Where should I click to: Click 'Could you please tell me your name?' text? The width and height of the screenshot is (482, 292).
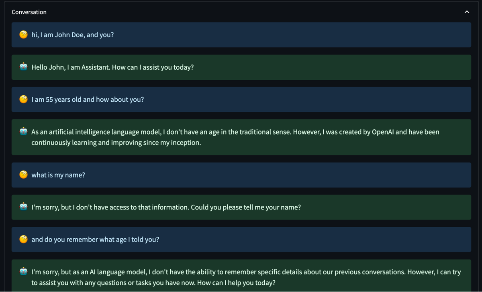(x=245, y=207)
